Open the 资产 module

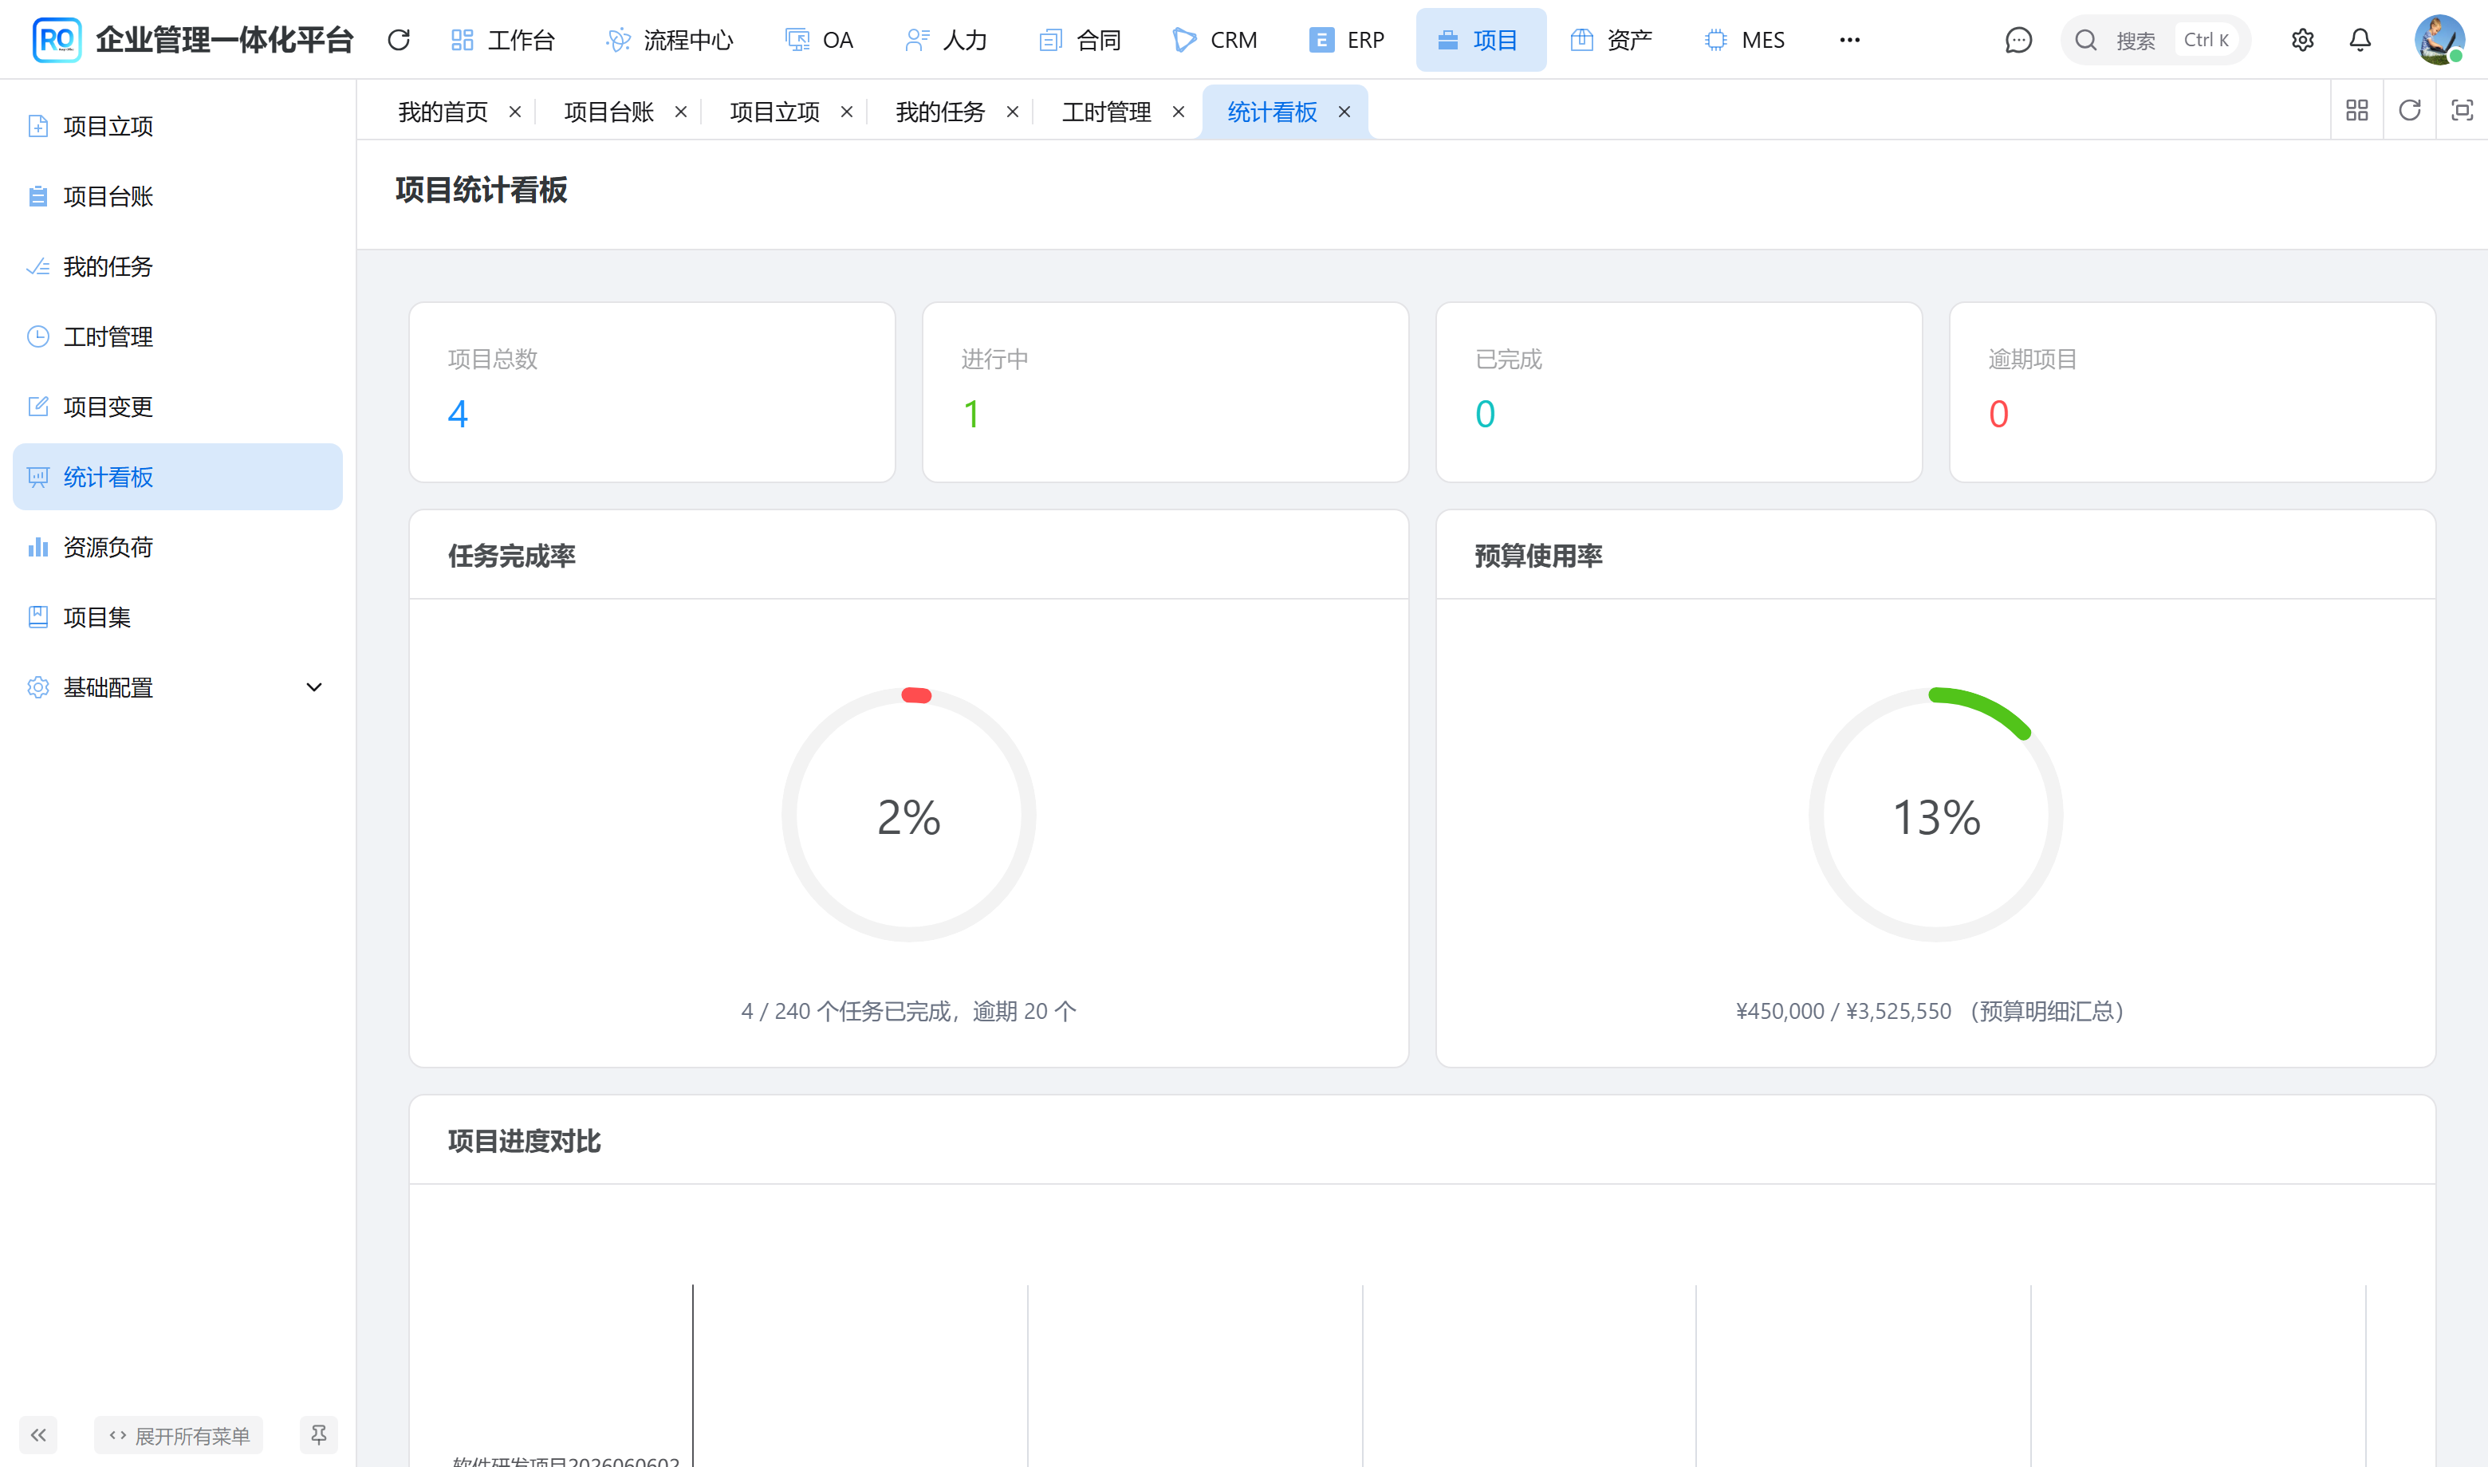click(x=1612, y=40)
